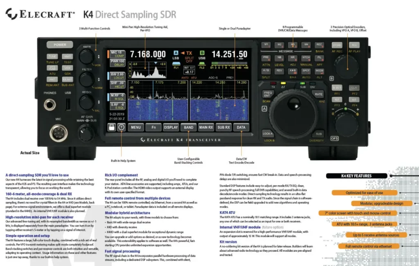Click the XMIT button above TEST

[x=68, y=56]
